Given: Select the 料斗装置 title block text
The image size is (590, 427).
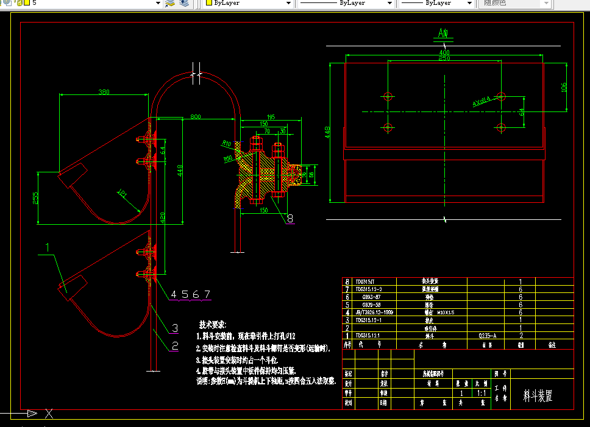Looking at the screenshot, I should tap(538, 396).
